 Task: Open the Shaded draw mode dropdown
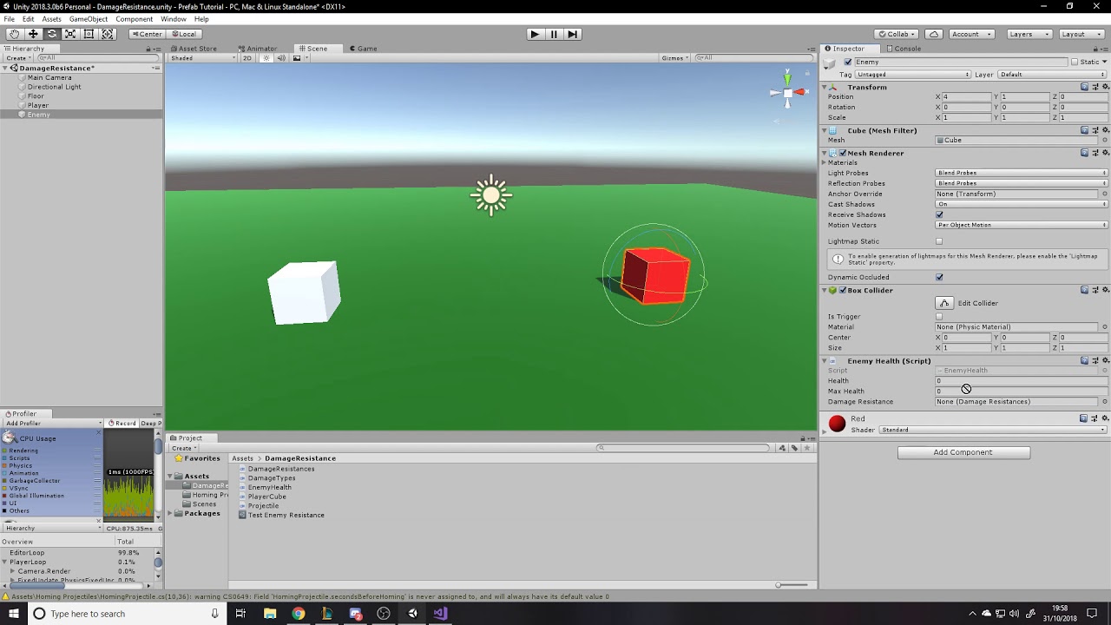pyautogui.click(x=202, y=58)
